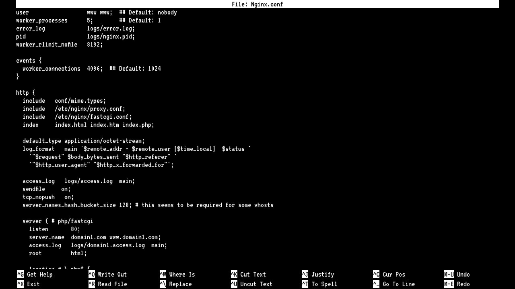Click the '## Default: 1' comment
Screen dimensions: 515x289
click(x=140, y=20)
